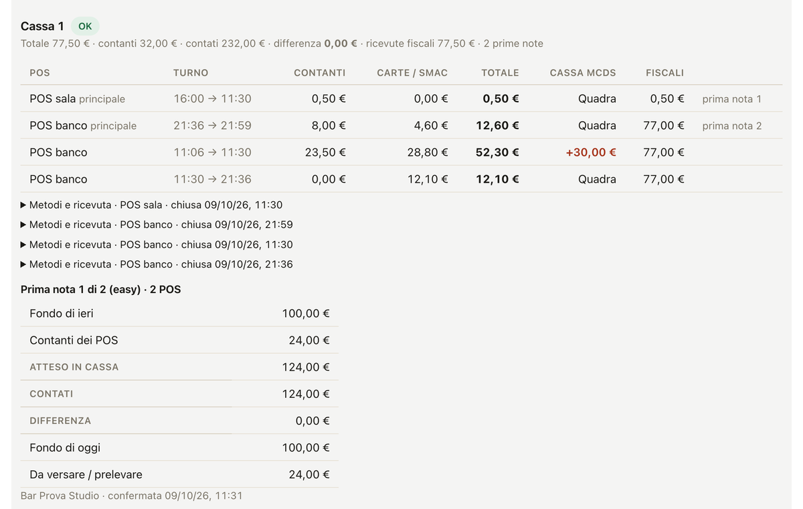Select the POS banco 11:30 → 21:36 row
Viewport: 803px width, 509px height.
pyautogui.click(x=401, y=179)
